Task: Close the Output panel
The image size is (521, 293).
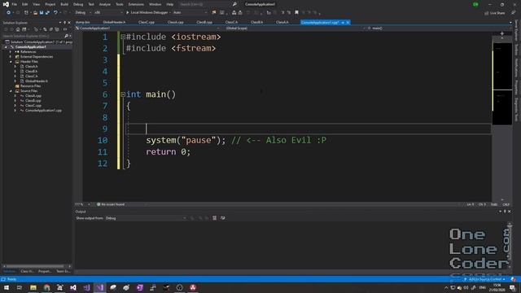Action: point(510,212)
